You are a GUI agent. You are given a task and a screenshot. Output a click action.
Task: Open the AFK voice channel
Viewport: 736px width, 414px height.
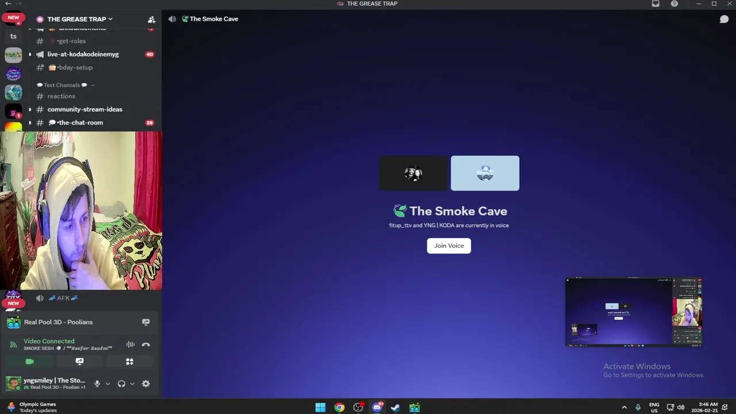tap(63, 298)
